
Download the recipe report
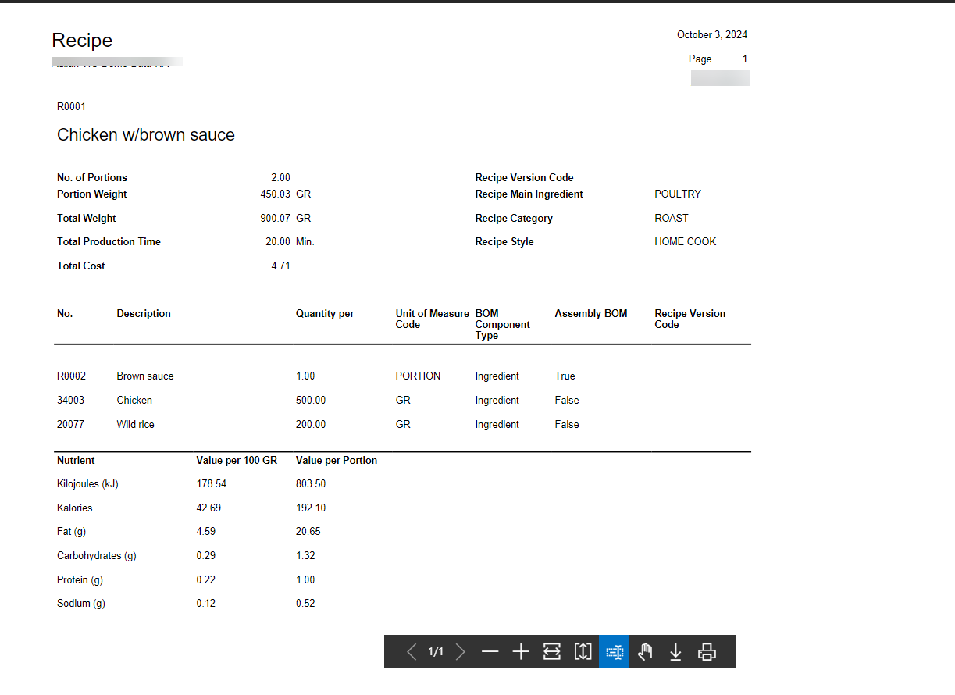[675, 651]
